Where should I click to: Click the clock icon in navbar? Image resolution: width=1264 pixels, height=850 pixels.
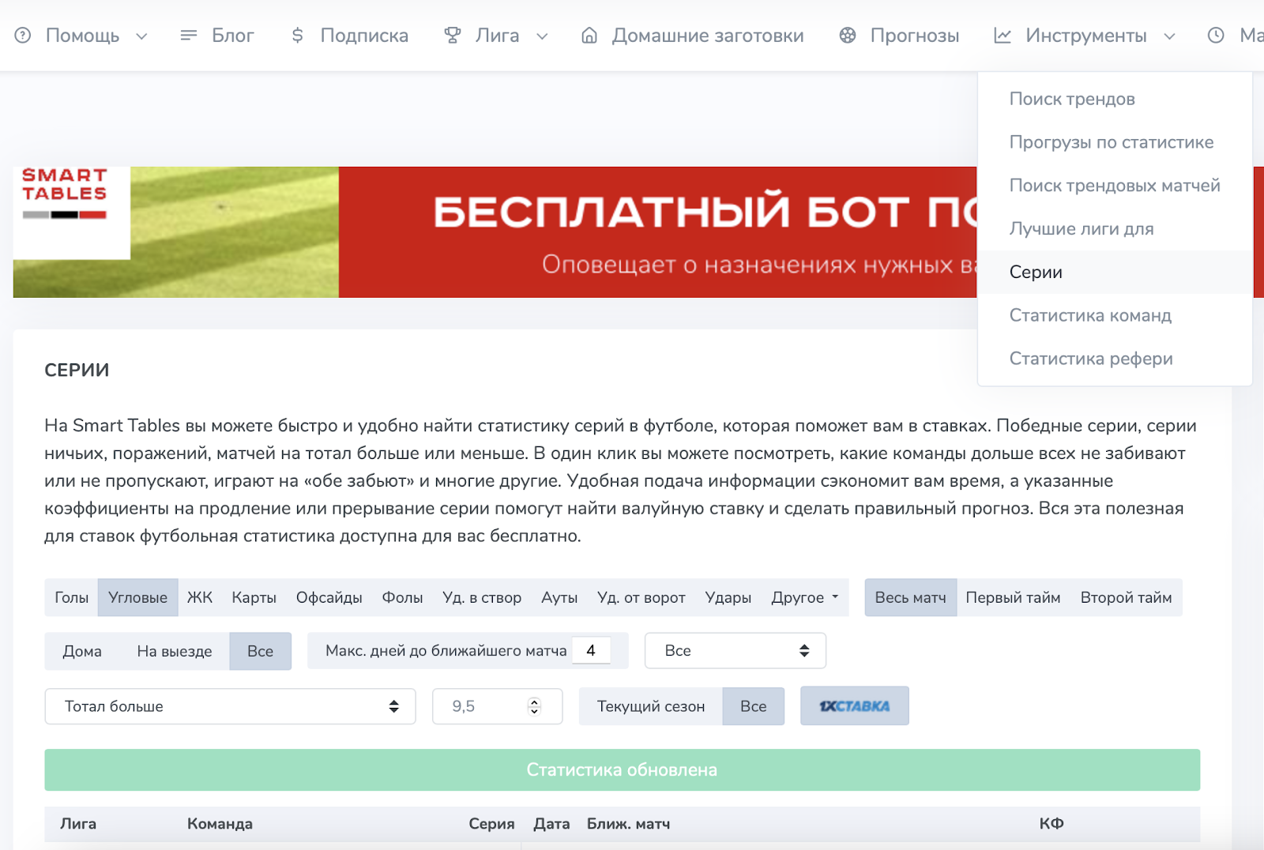pos(1216,36)
